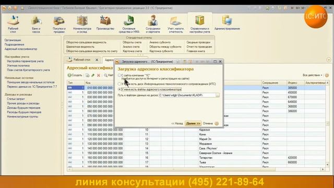The width and height of the screenshot is (334, 188).
Task: Open the Организации link
Action: coord(13,40)
